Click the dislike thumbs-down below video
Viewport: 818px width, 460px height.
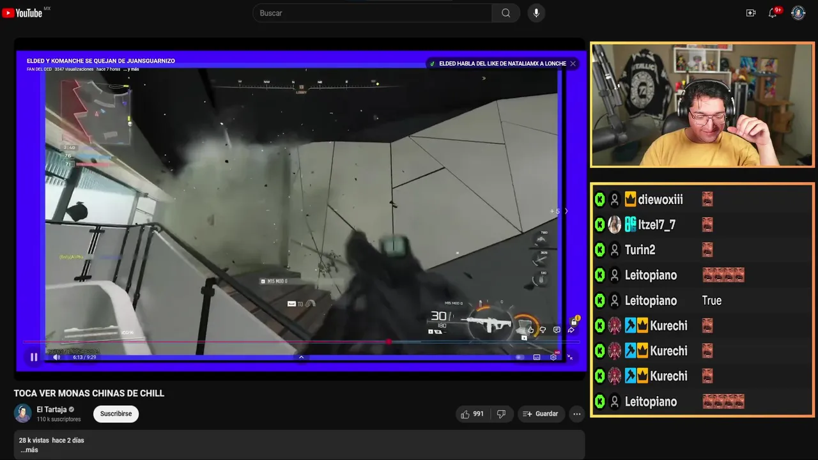click(x=501, y=414)
